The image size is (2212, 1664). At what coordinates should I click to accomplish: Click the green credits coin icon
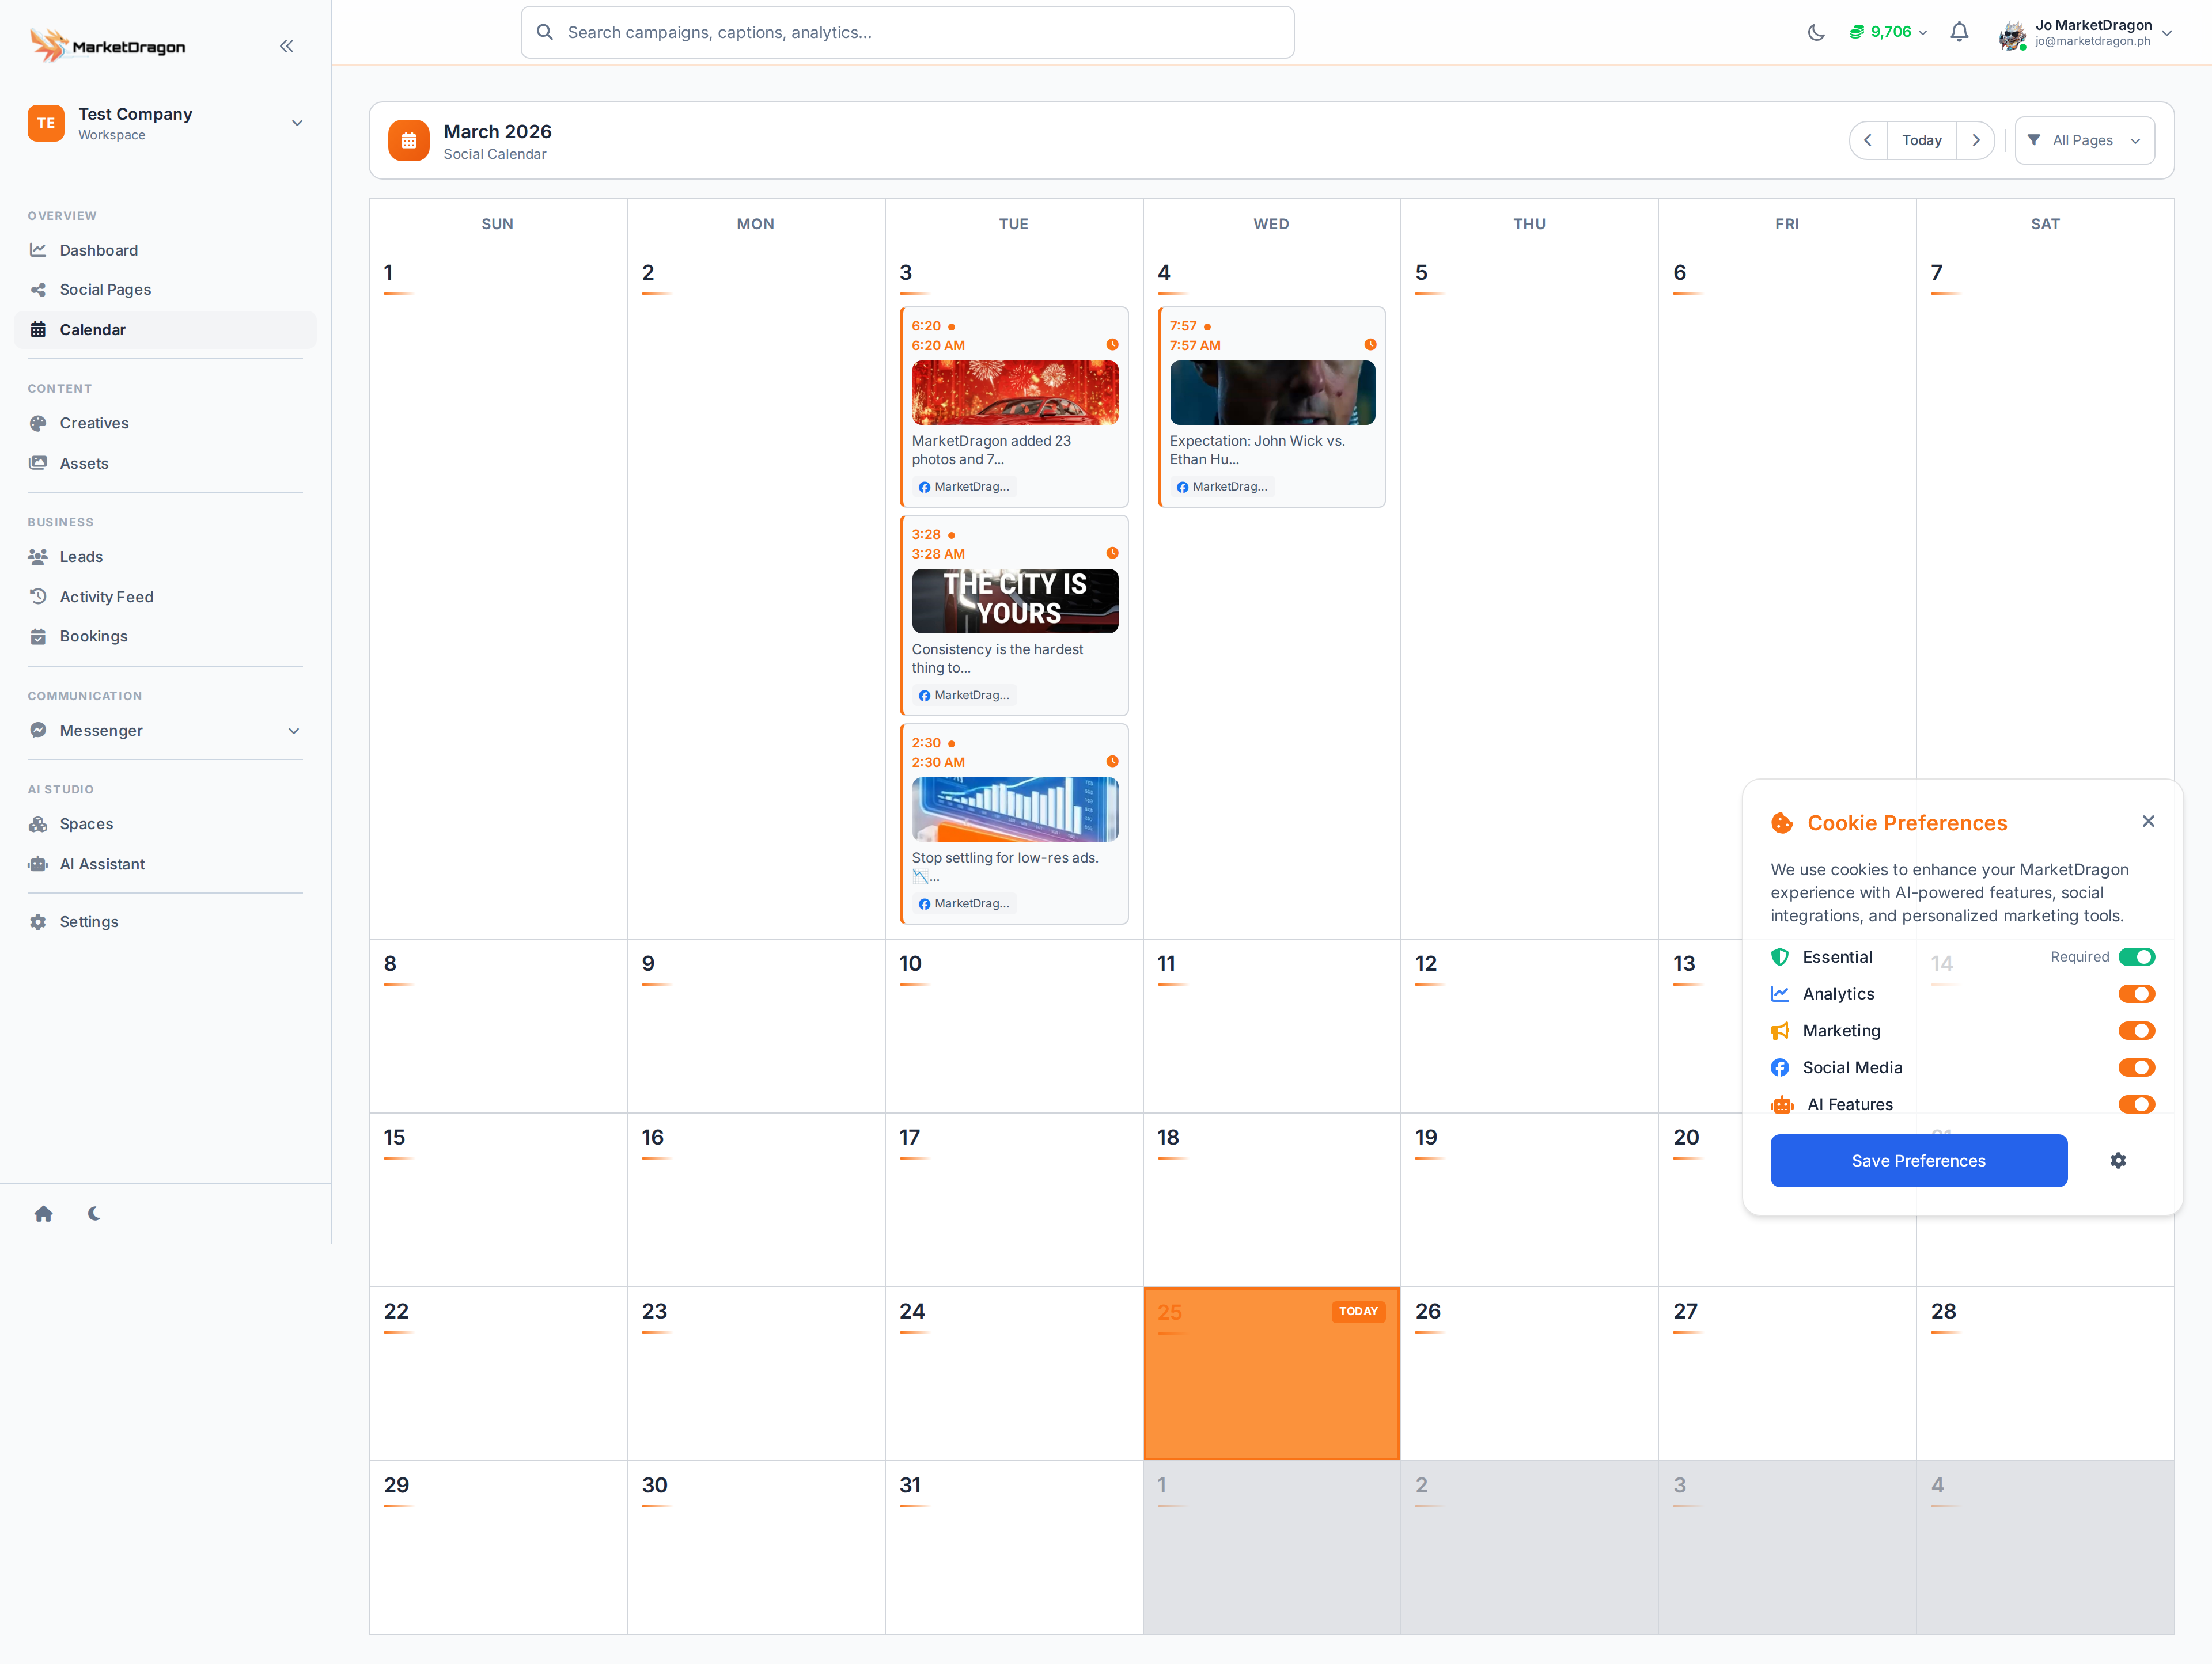click(x=1856, y=32)
